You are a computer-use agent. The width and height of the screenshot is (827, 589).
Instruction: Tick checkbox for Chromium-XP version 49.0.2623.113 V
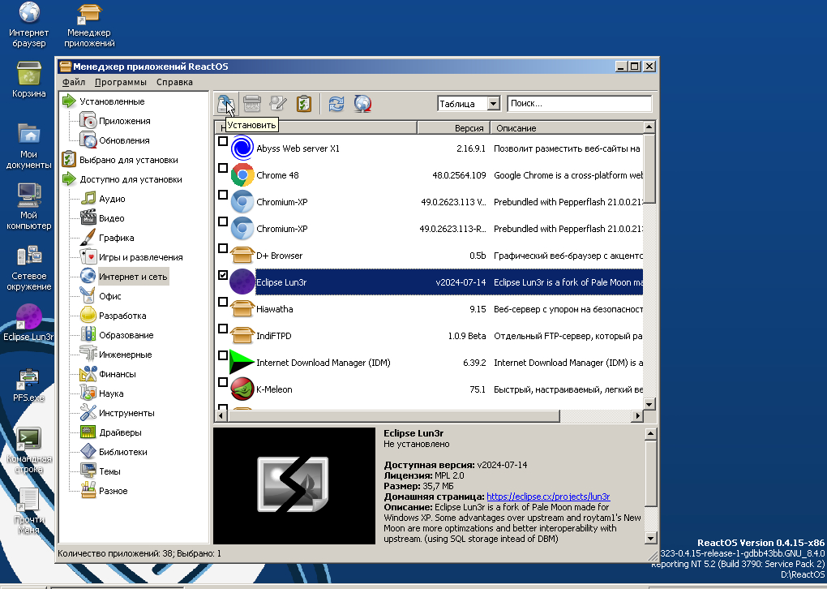coord(223,196)
